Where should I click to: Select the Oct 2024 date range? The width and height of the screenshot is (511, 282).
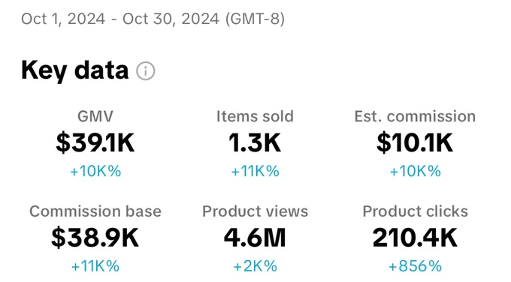(x=153, y=19)
